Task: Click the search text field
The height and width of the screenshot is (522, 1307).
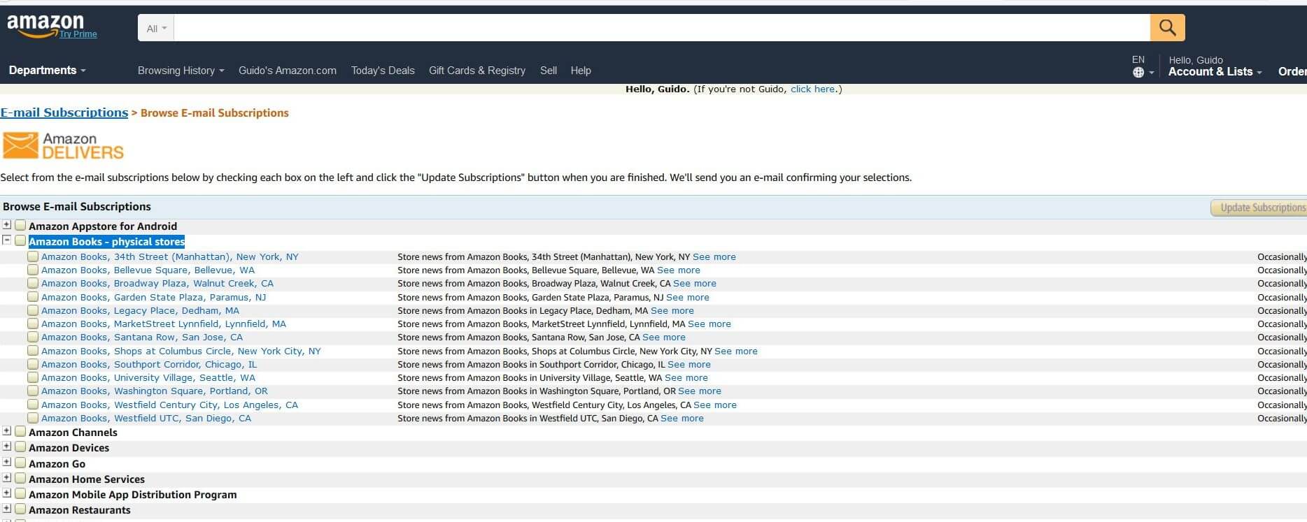Action: tap(662, 28)
